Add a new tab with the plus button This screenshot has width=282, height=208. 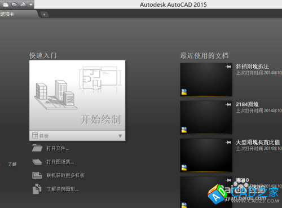[x=45, y=15]
